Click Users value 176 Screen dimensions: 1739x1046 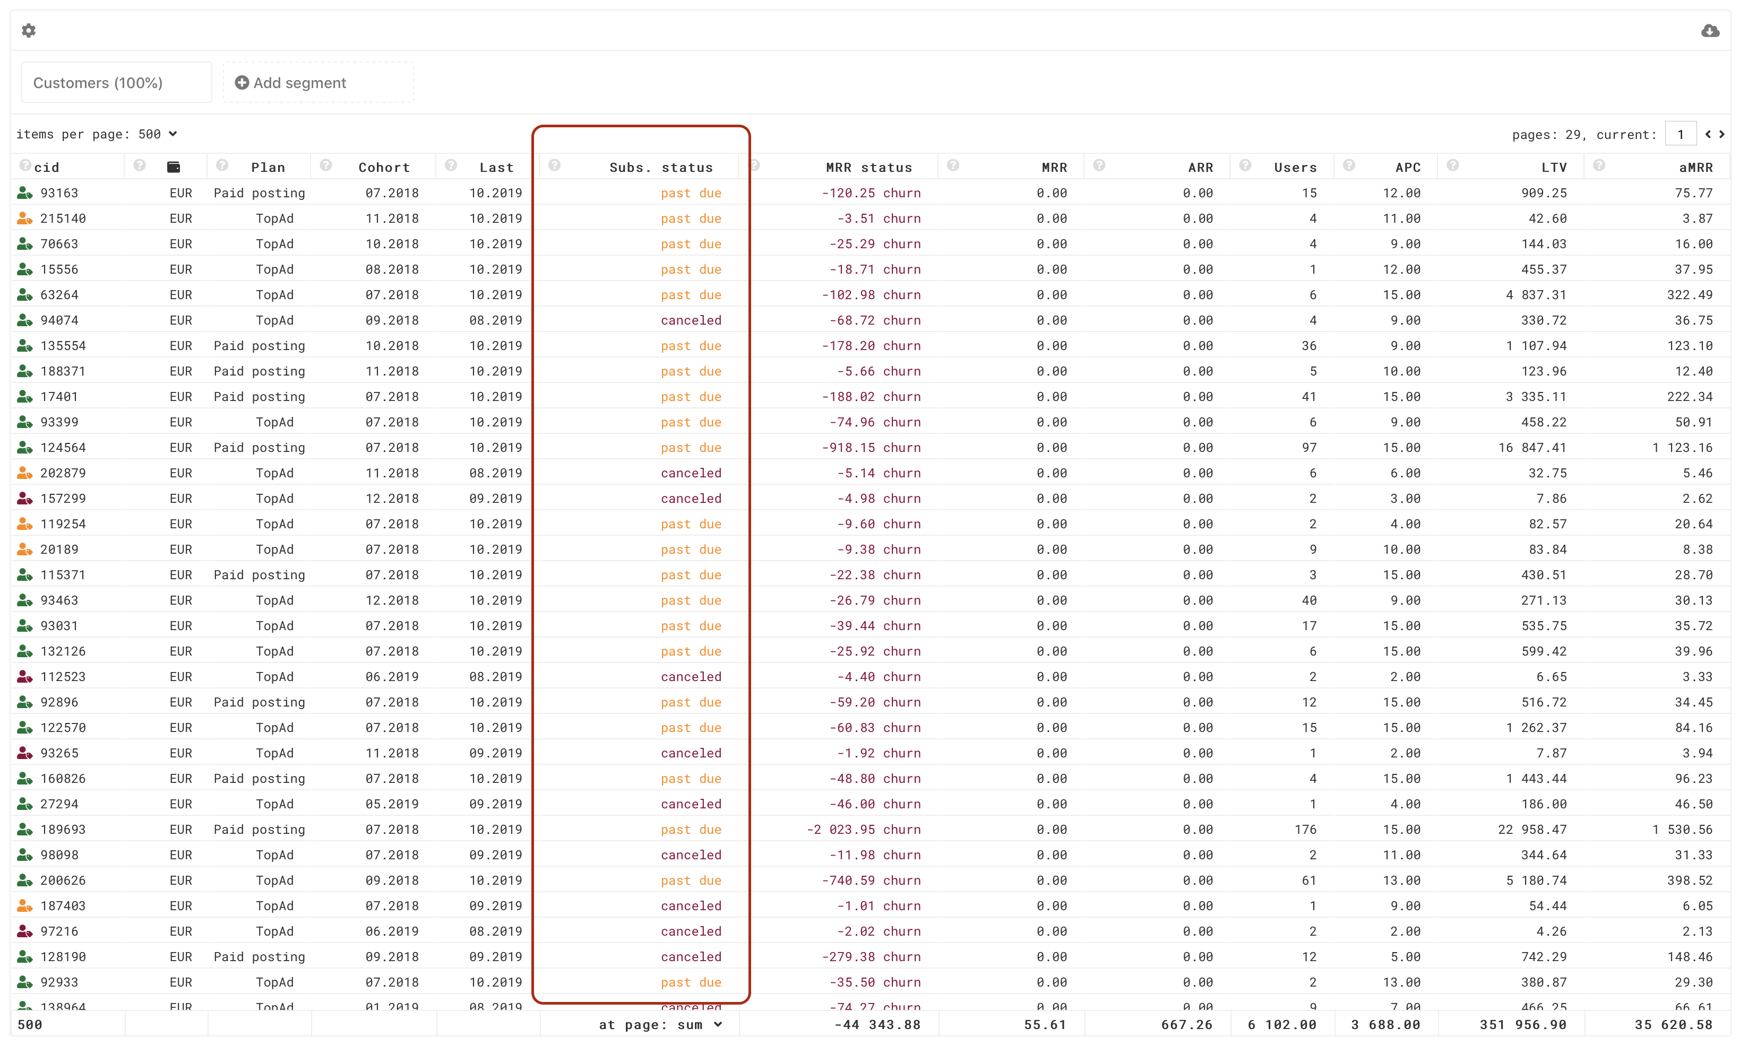pyautogui.click(x=1305, y=830)
